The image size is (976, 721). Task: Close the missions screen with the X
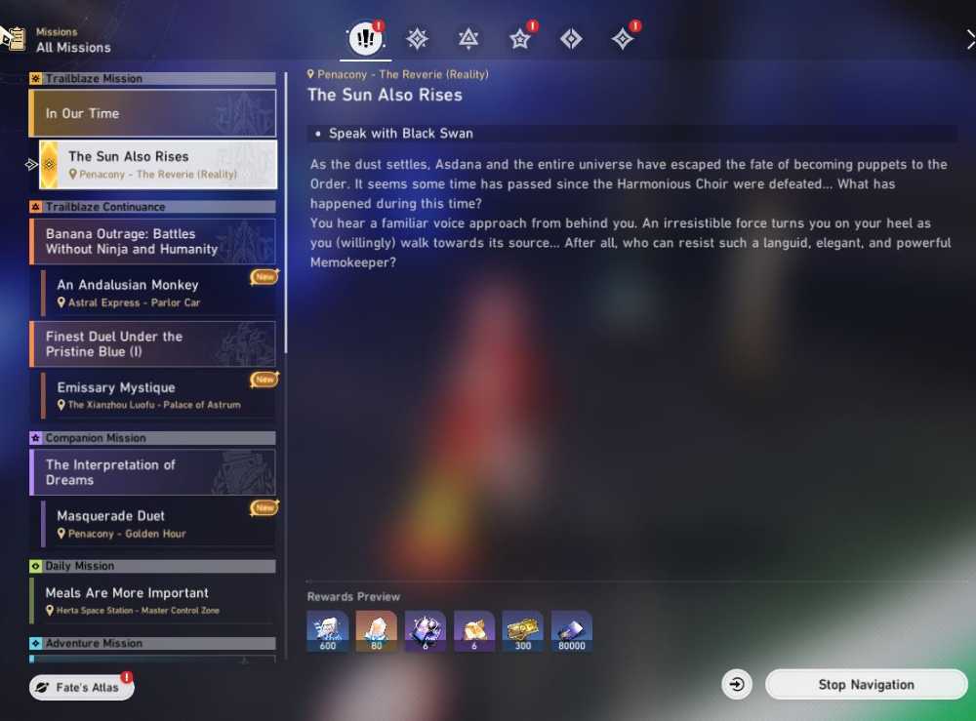tap(970, 40)
